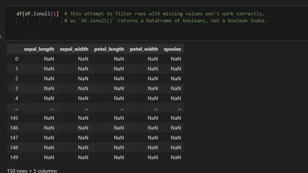Select the petal_width column header

click(x=144, y=49)
